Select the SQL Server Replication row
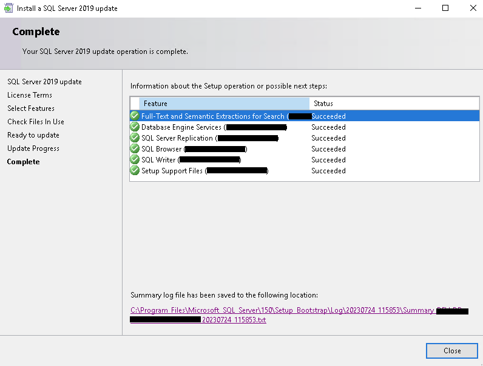Screen dimensions: 483x366 tap(305, 138)
